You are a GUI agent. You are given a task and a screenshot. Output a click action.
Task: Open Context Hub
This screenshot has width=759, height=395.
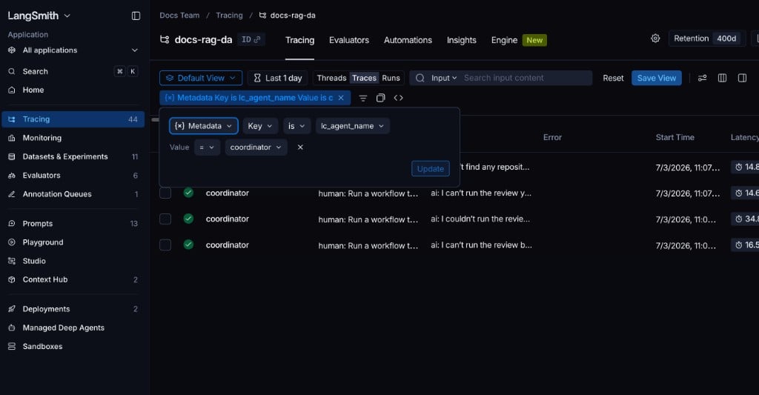(73, 280)
